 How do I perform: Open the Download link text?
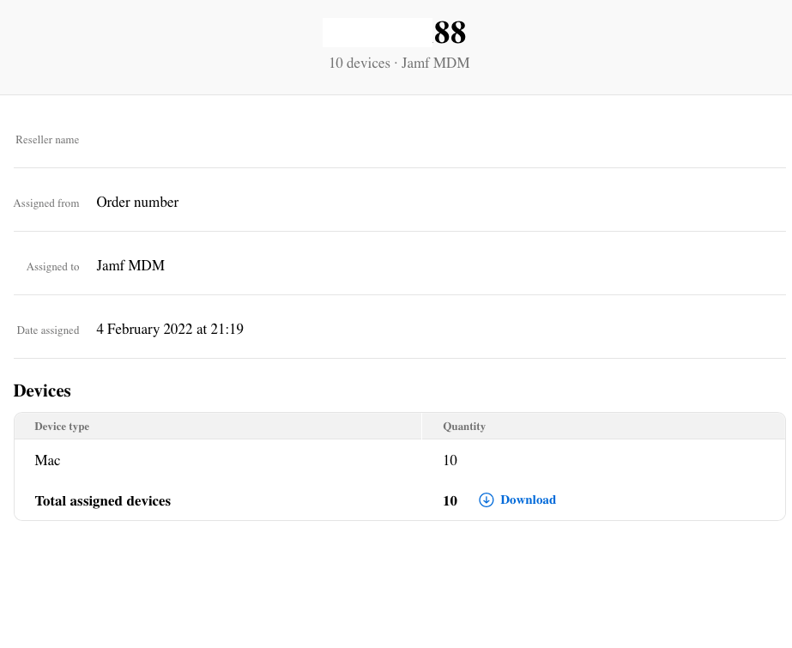528,500
